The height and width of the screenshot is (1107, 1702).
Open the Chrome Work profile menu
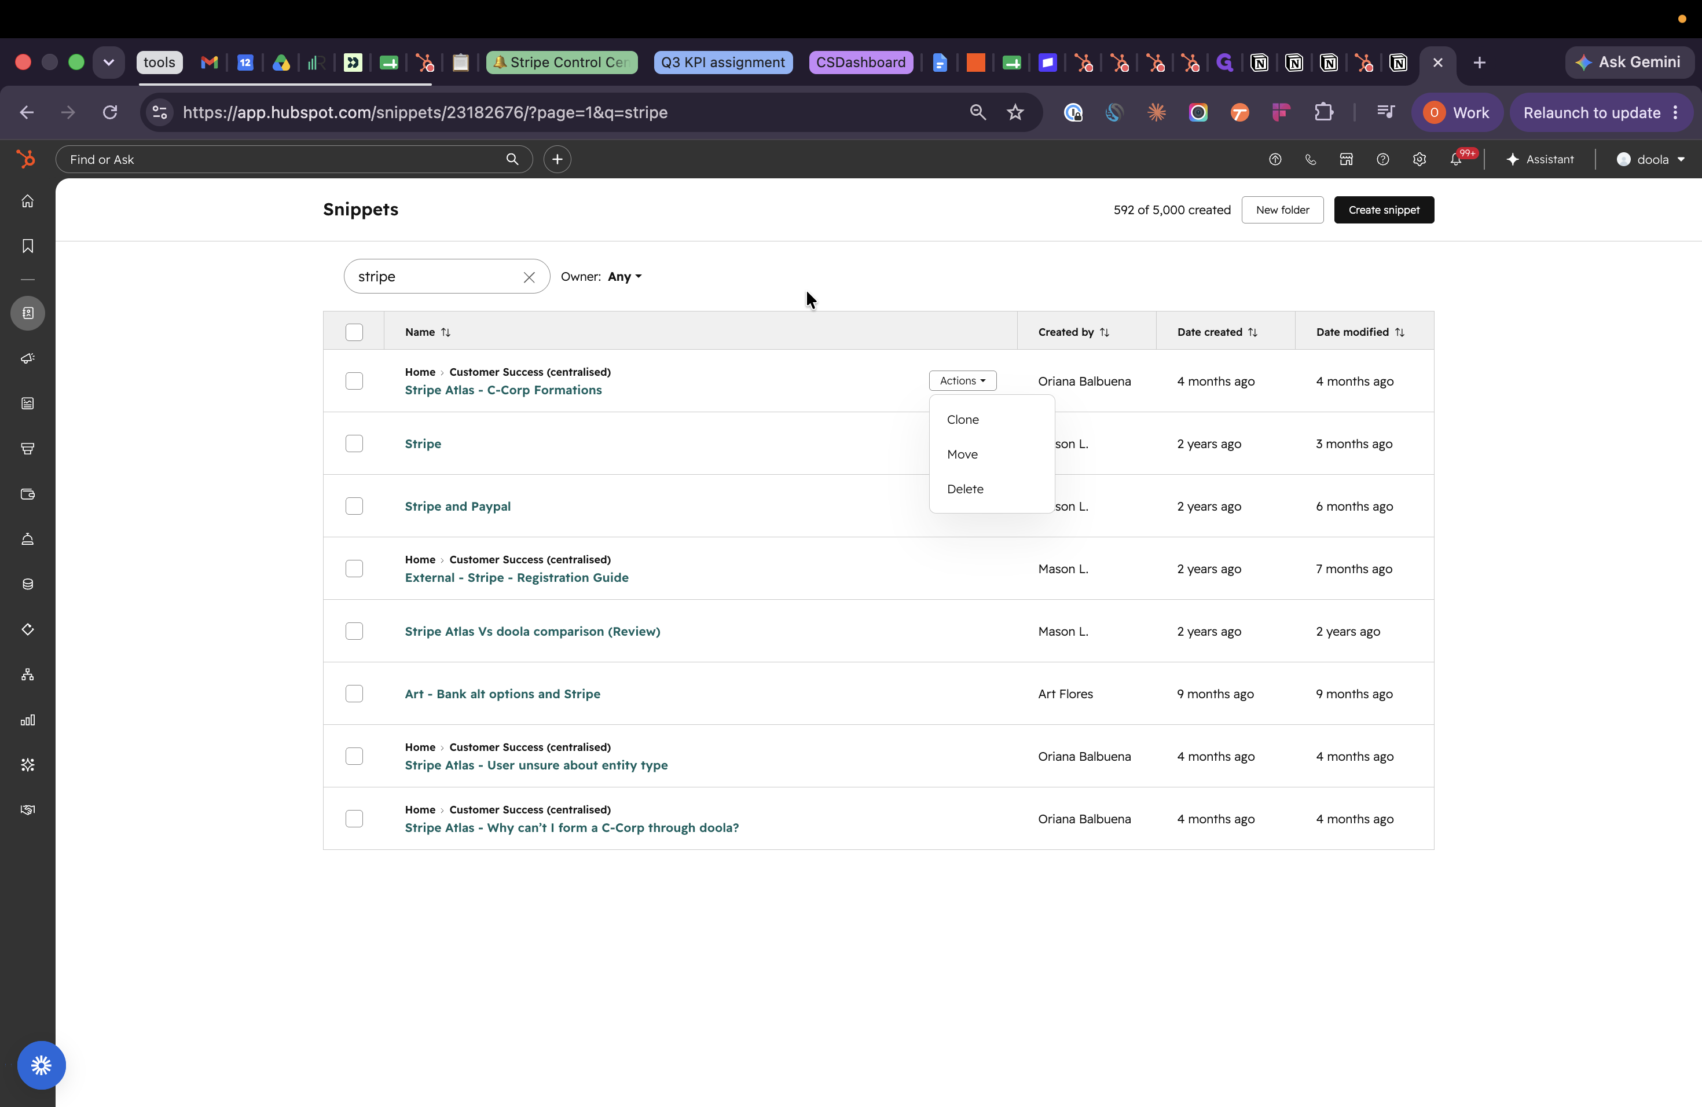(1457, 112)
